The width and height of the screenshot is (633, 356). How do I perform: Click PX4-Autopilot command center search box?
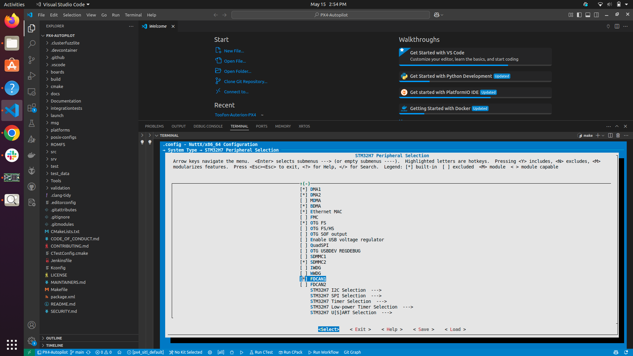point(330,15)
